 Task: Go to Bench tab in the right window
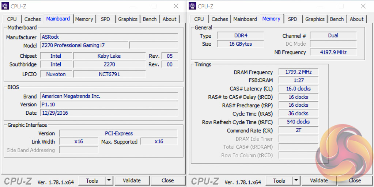click(337, 19)
